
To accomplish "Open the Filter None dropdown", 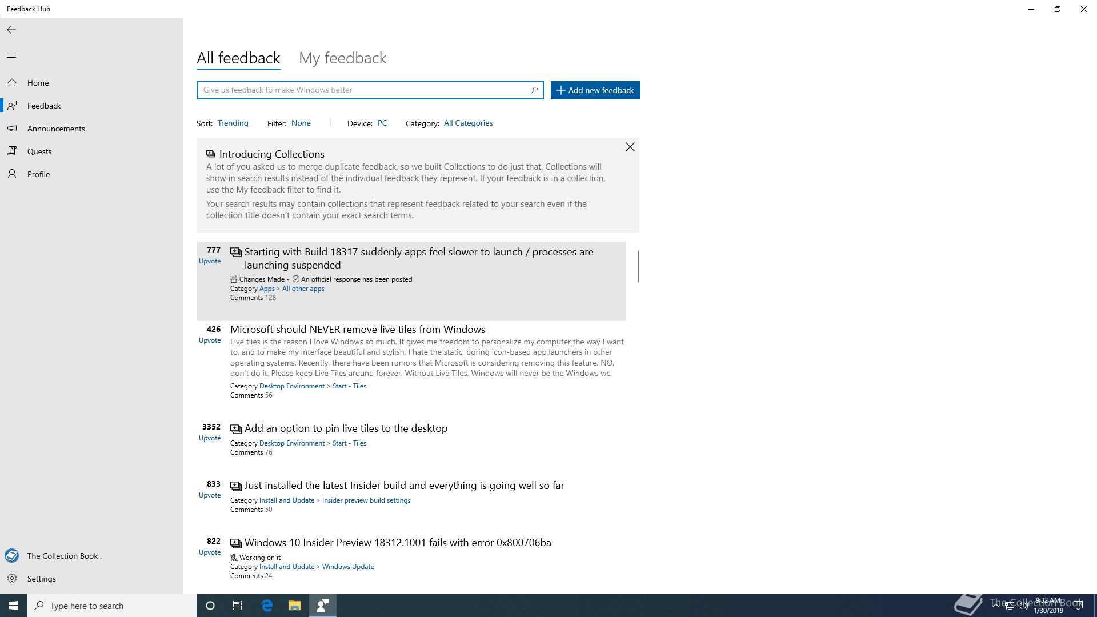I will pos(301,123).
